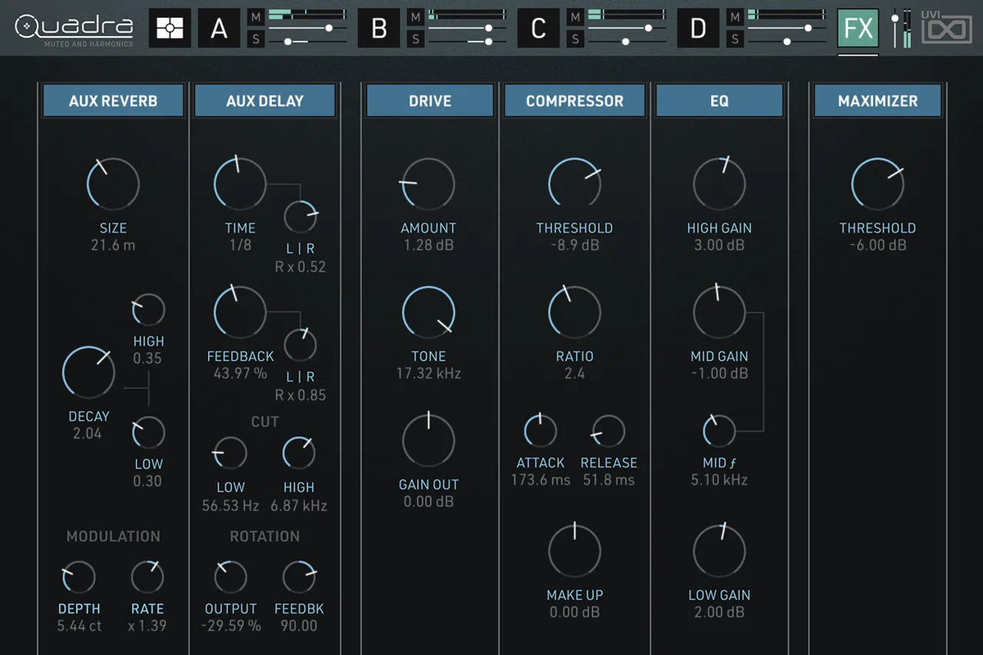Select layer A tab
This screenshot has width=983, height=655.
pyautogui.click(x=219, y=29)
